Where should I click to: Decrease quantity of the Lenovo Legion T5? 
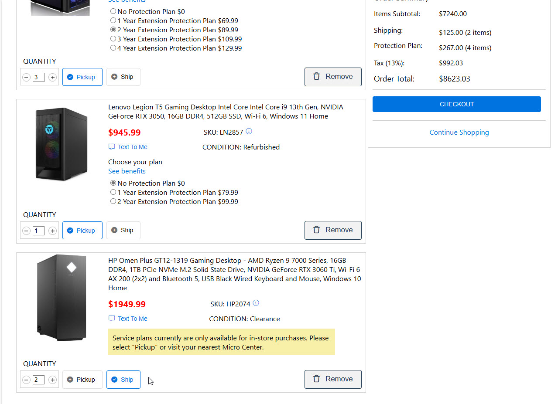point(26,231)
